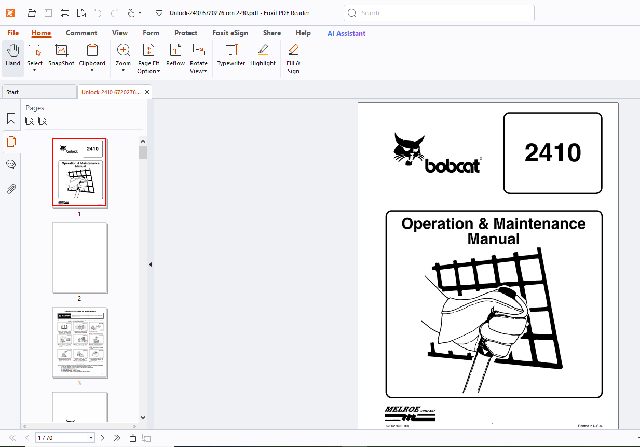Open the Bookmarks panel

coord(11,119)
